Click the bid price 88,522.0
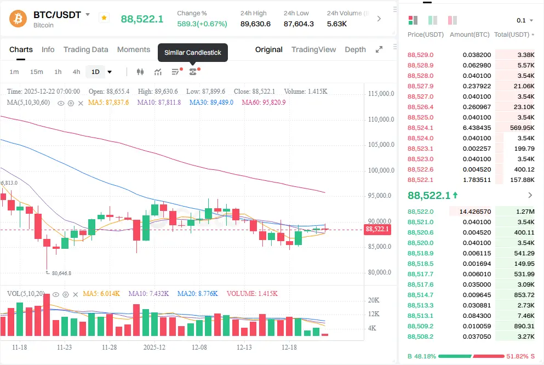Viewport: 544px width, 365px height. 421,212
